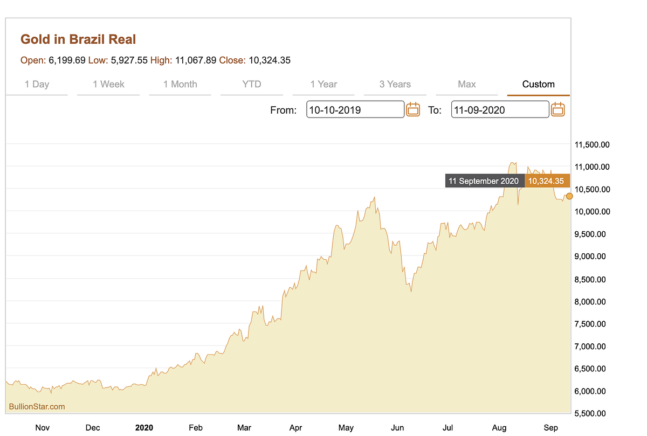Select the Max time range

pos(466,84)
